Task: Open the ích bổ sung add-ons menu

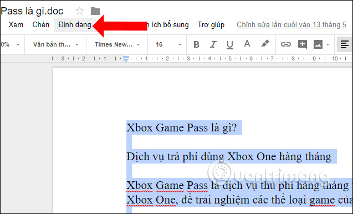Action: tap(168, 24)
